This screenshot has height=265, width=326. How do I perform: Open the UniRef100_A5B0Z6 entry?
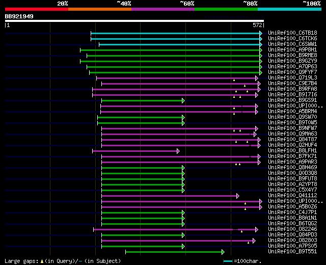292,207
